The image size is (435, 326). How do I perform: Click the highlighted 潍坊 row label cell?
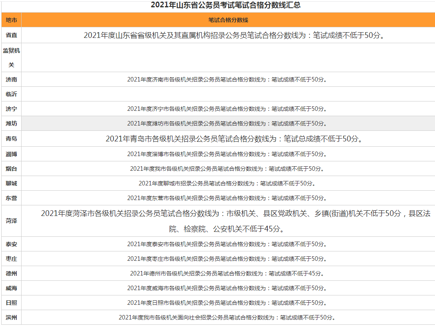[11, 123]
